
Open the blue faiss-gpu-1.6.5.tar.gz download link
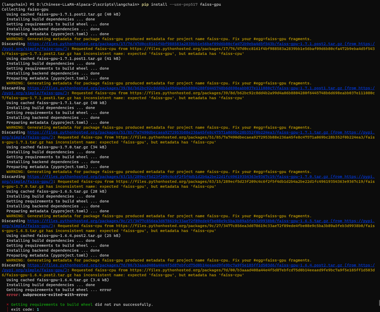(x=201, y=221)
